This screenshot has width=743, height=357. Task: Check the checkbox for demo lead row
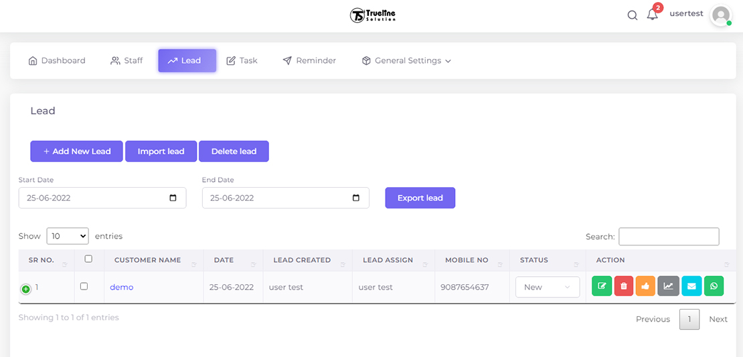(x=84, y=286)
